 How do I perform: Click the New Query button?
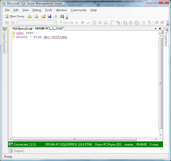15,16
